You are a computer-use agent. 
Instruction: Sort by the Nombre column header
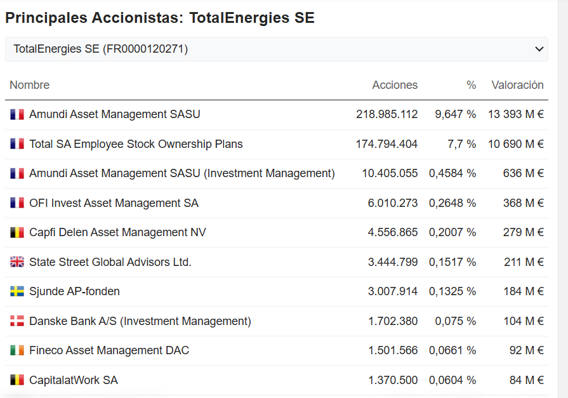(x=29, y=85)
